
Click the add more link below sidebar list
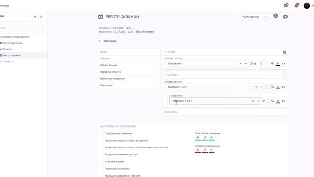(x=6, y=62)
